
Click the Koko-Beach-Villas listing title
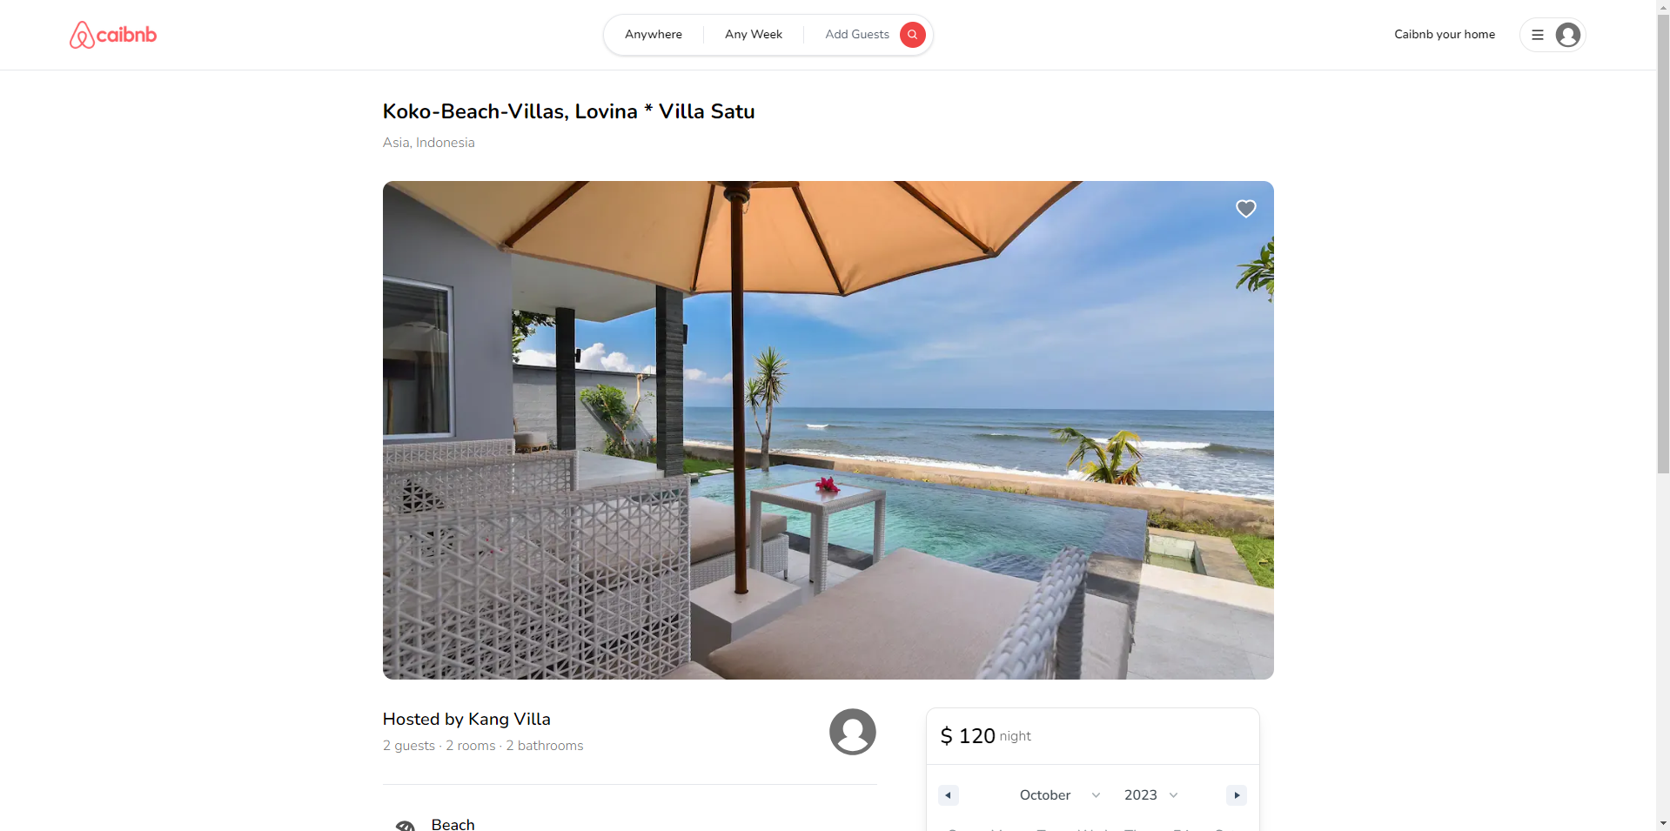568,111
